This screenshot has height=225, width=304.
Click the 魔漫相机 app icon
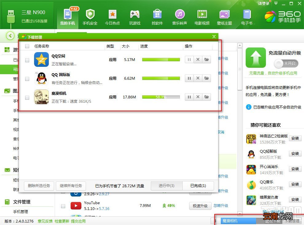41,97
